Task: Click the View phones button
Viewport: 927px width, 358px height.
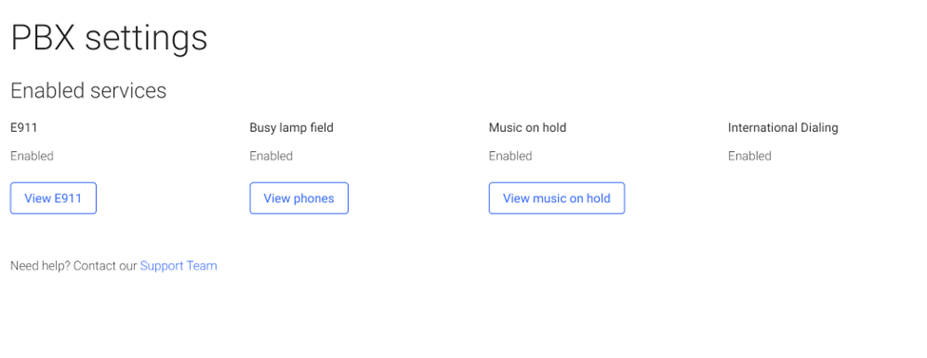Action: pyautogui.click(x=299, y=198)
